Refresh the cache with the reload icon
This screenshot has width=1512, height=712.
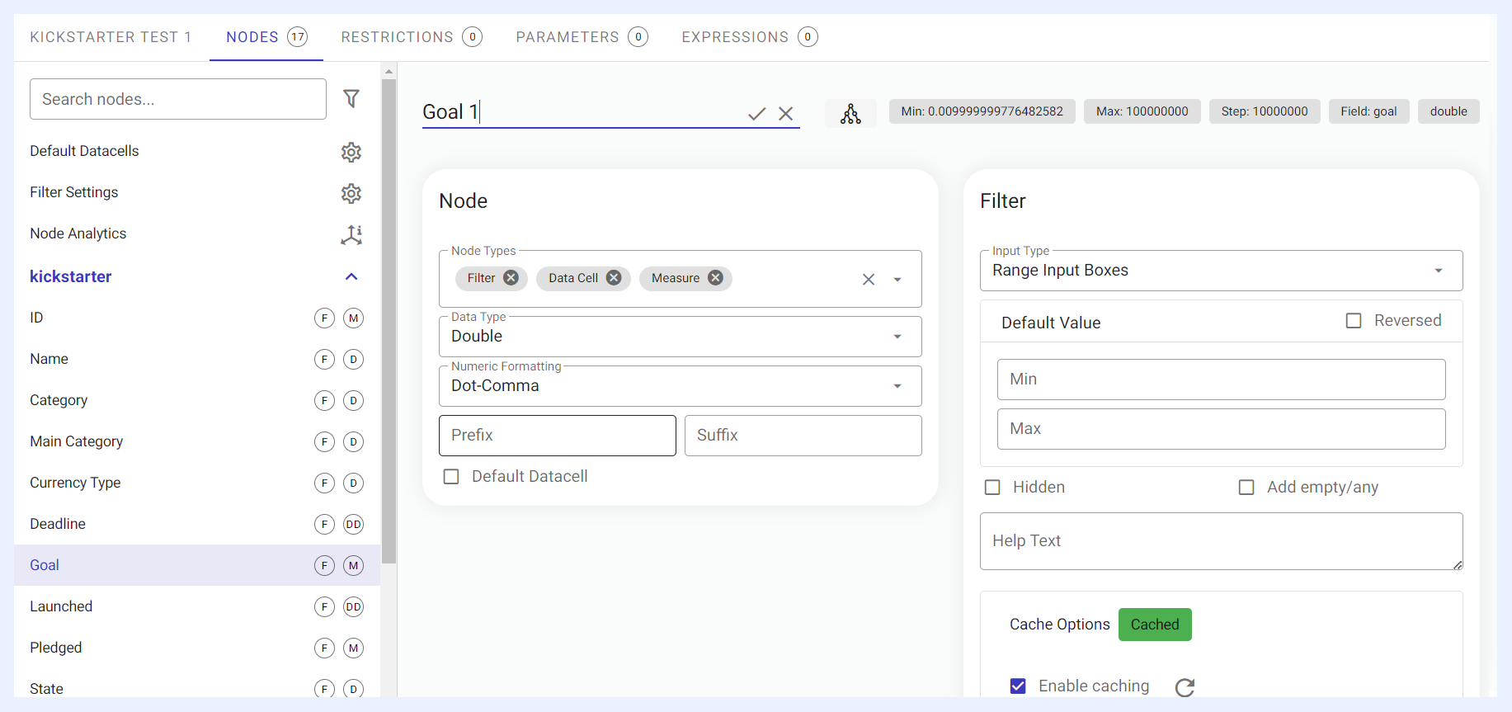(1185, 687)
